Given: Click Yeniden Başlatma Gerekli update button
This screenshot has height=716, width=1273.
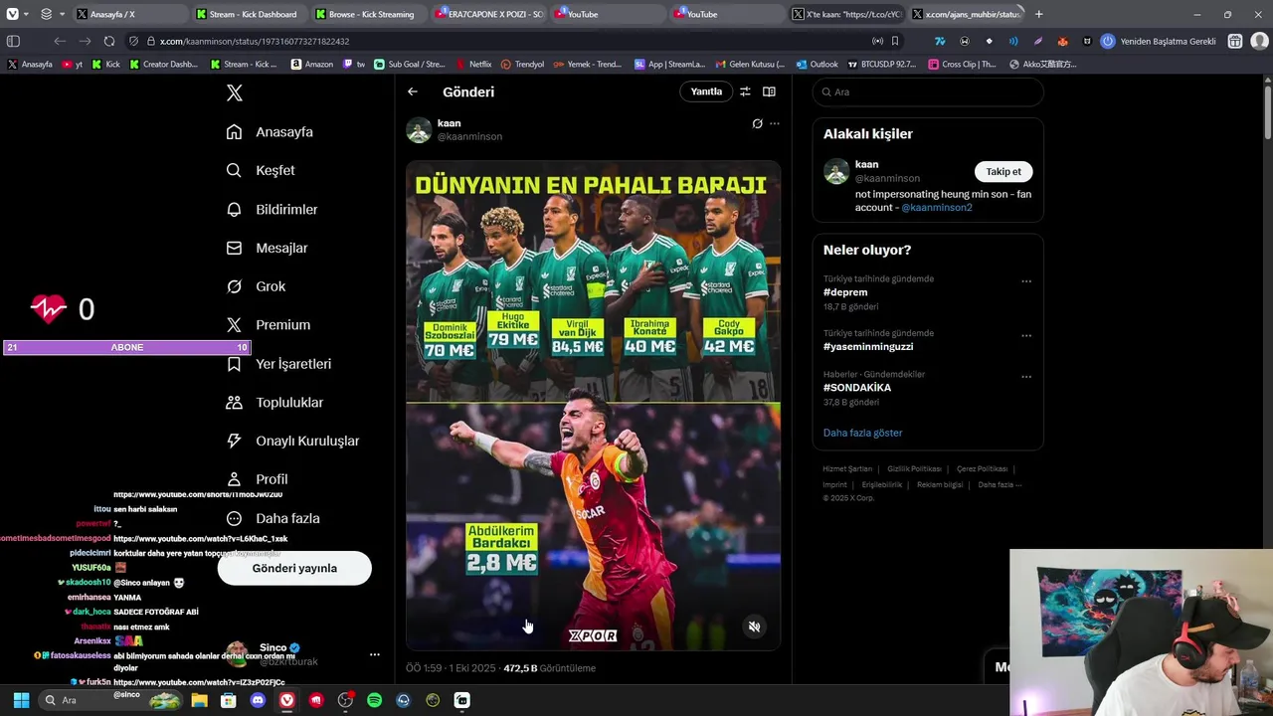Looking at the screenshot, I should (x=1158, y=41).
